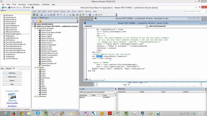Open the Add-Ins menu in VBA editor
This screenshot has height=116, width=207.
point(81,11)
